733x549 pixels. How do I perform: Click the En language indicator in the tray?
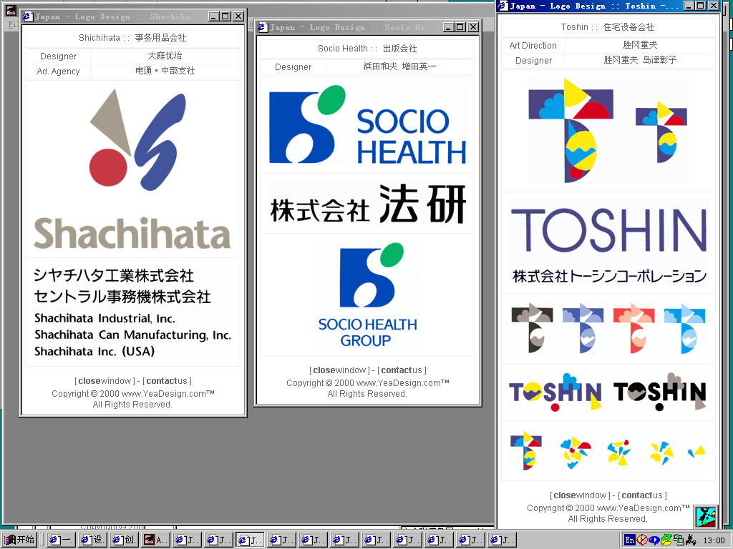[630, 540]
